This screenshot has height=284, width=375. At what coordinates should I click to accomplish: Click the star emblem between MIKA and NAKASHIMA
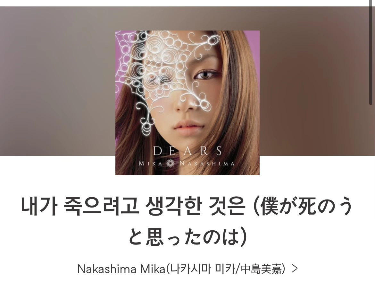(x=171, y=164)
